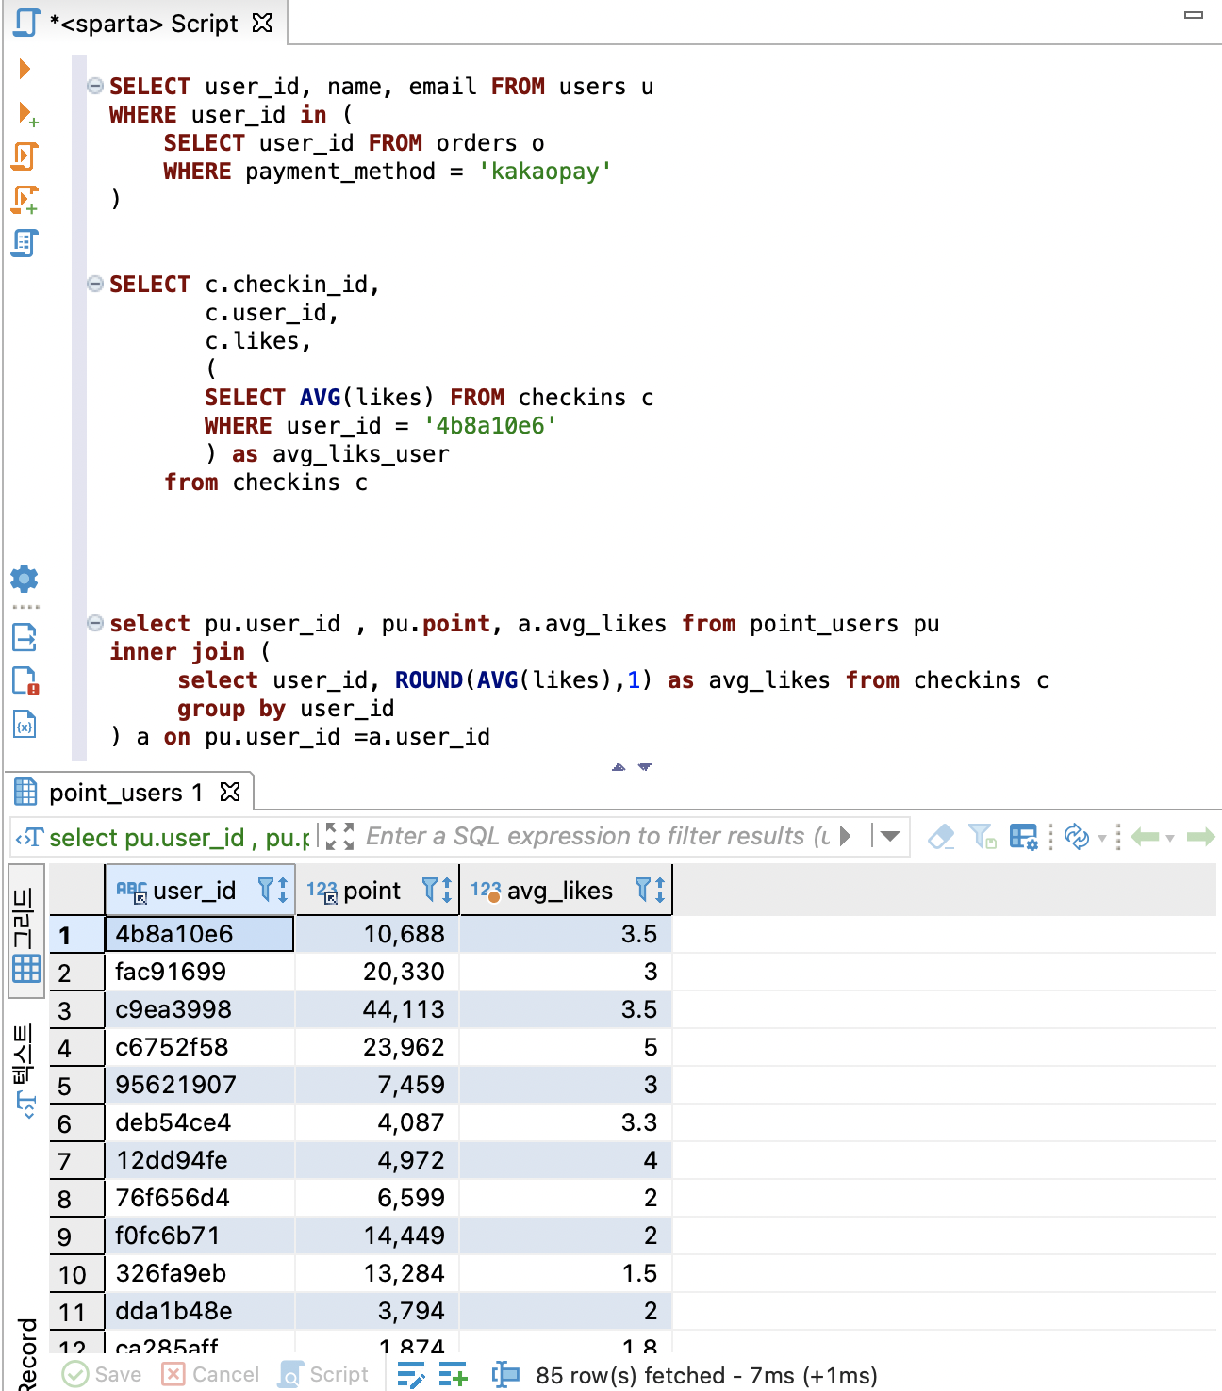Maximize filter panel expand icon
Screen dimensions: 1222x1391
pos(339,836)
